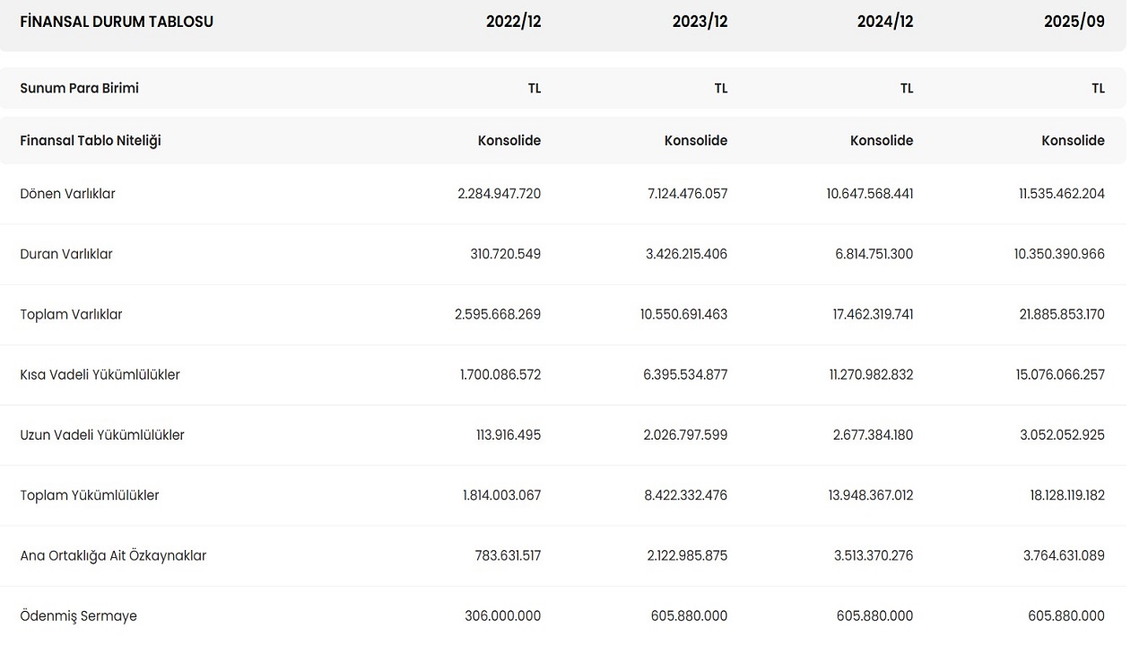Select the Dönen Varlıklar row label
1148x646 pixels.
click(x=67, y=194)
